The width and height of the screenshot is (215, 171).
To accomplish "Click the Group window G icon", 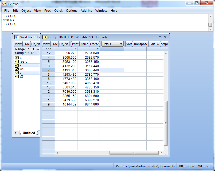I will pyautogui.click(x=45, y=37).
